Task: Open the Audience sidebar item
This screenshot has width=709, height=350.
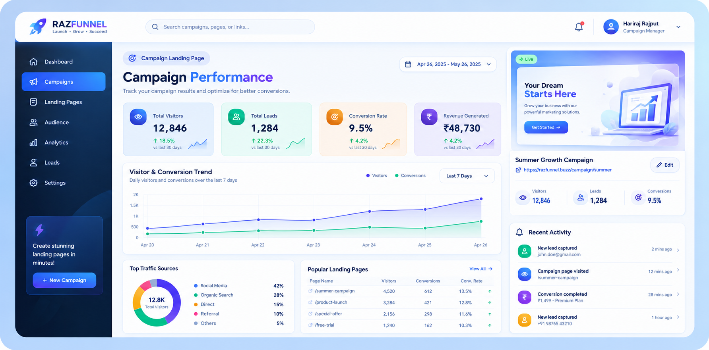Action: (x=64, y=122)
